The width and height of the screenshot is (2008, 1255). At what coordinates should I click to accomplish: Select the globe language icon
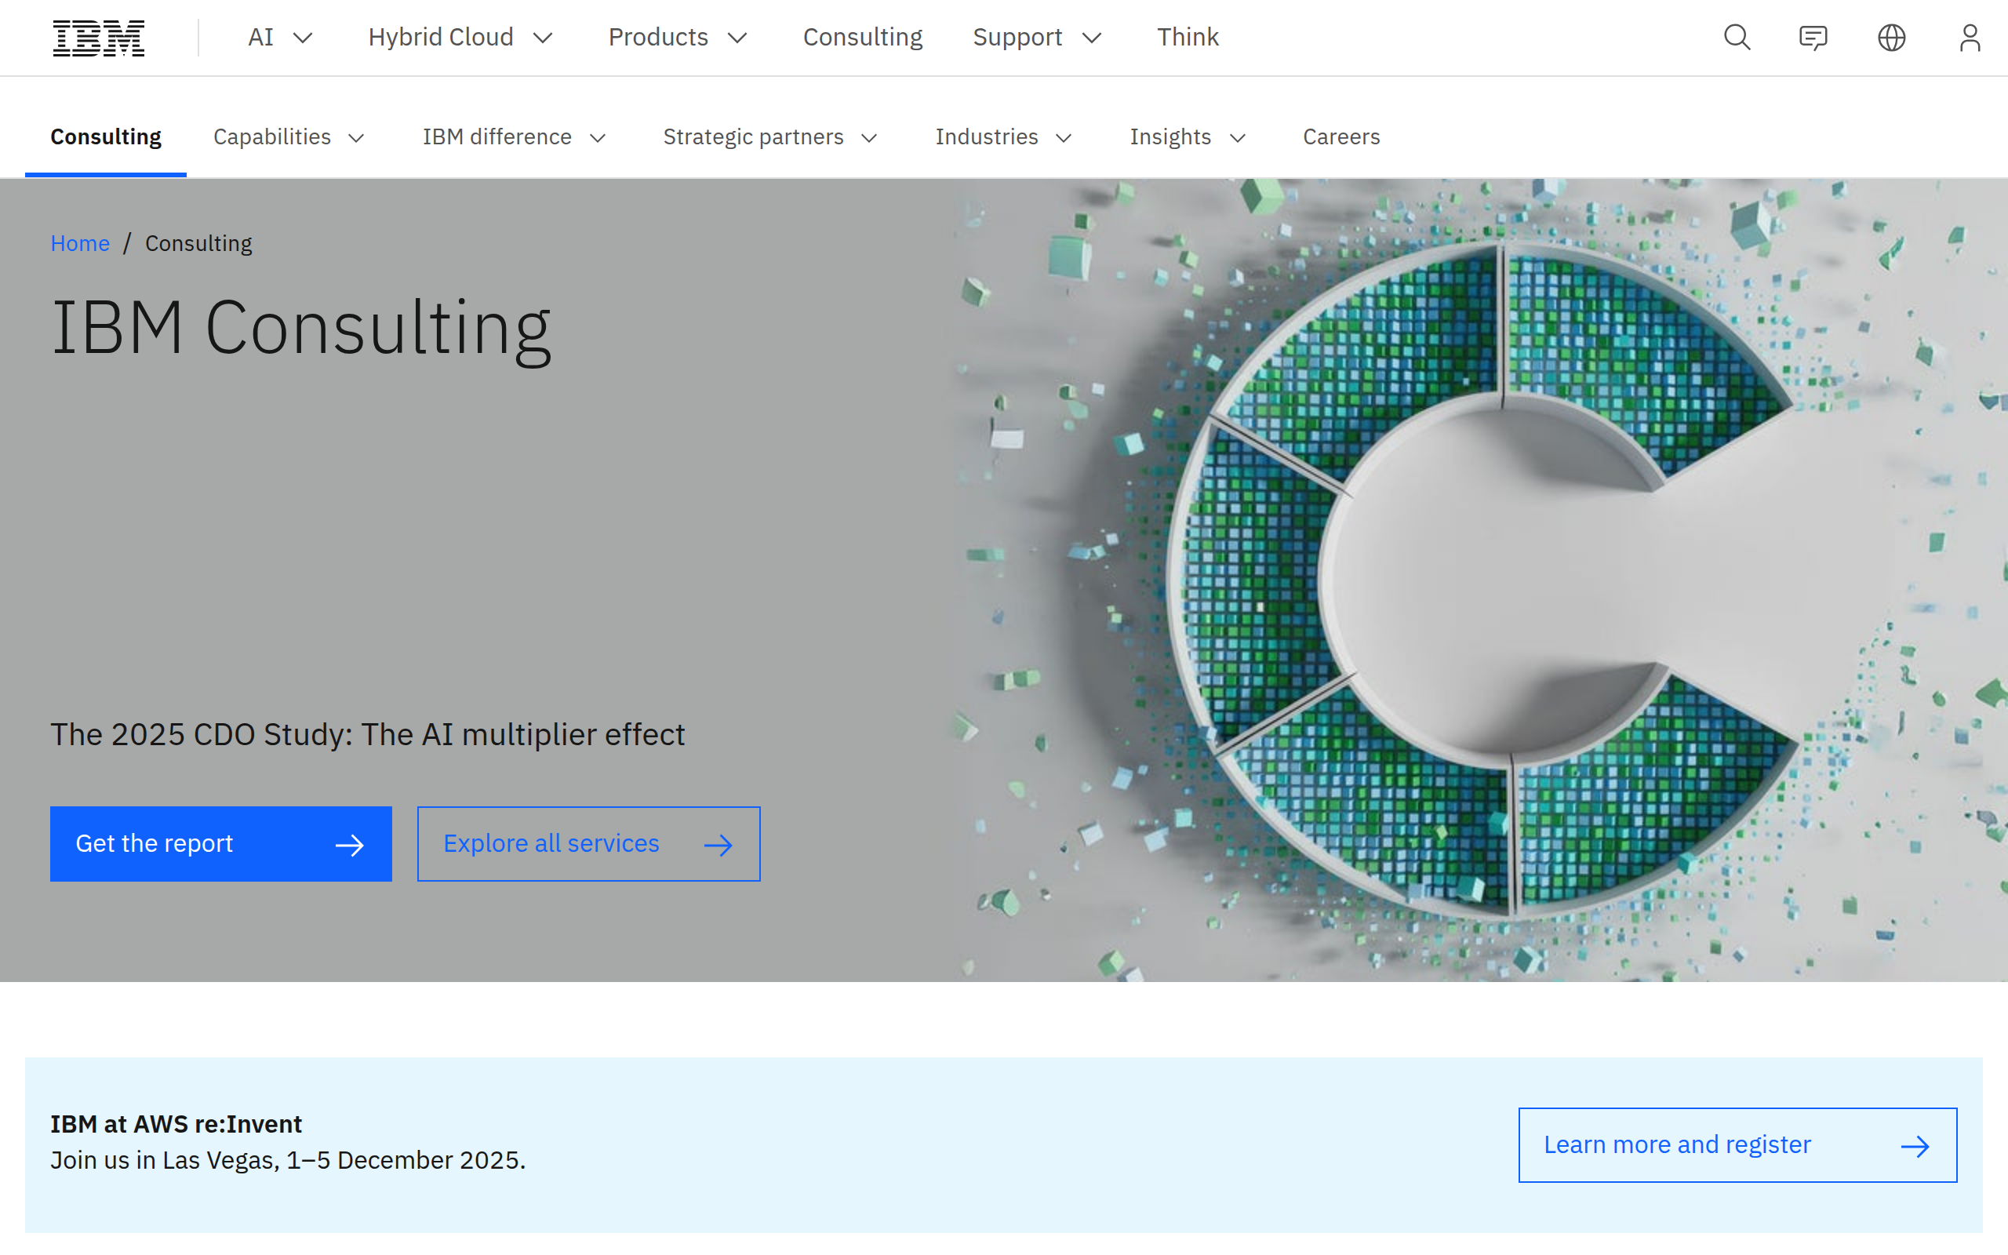[x=1892, y=37]
